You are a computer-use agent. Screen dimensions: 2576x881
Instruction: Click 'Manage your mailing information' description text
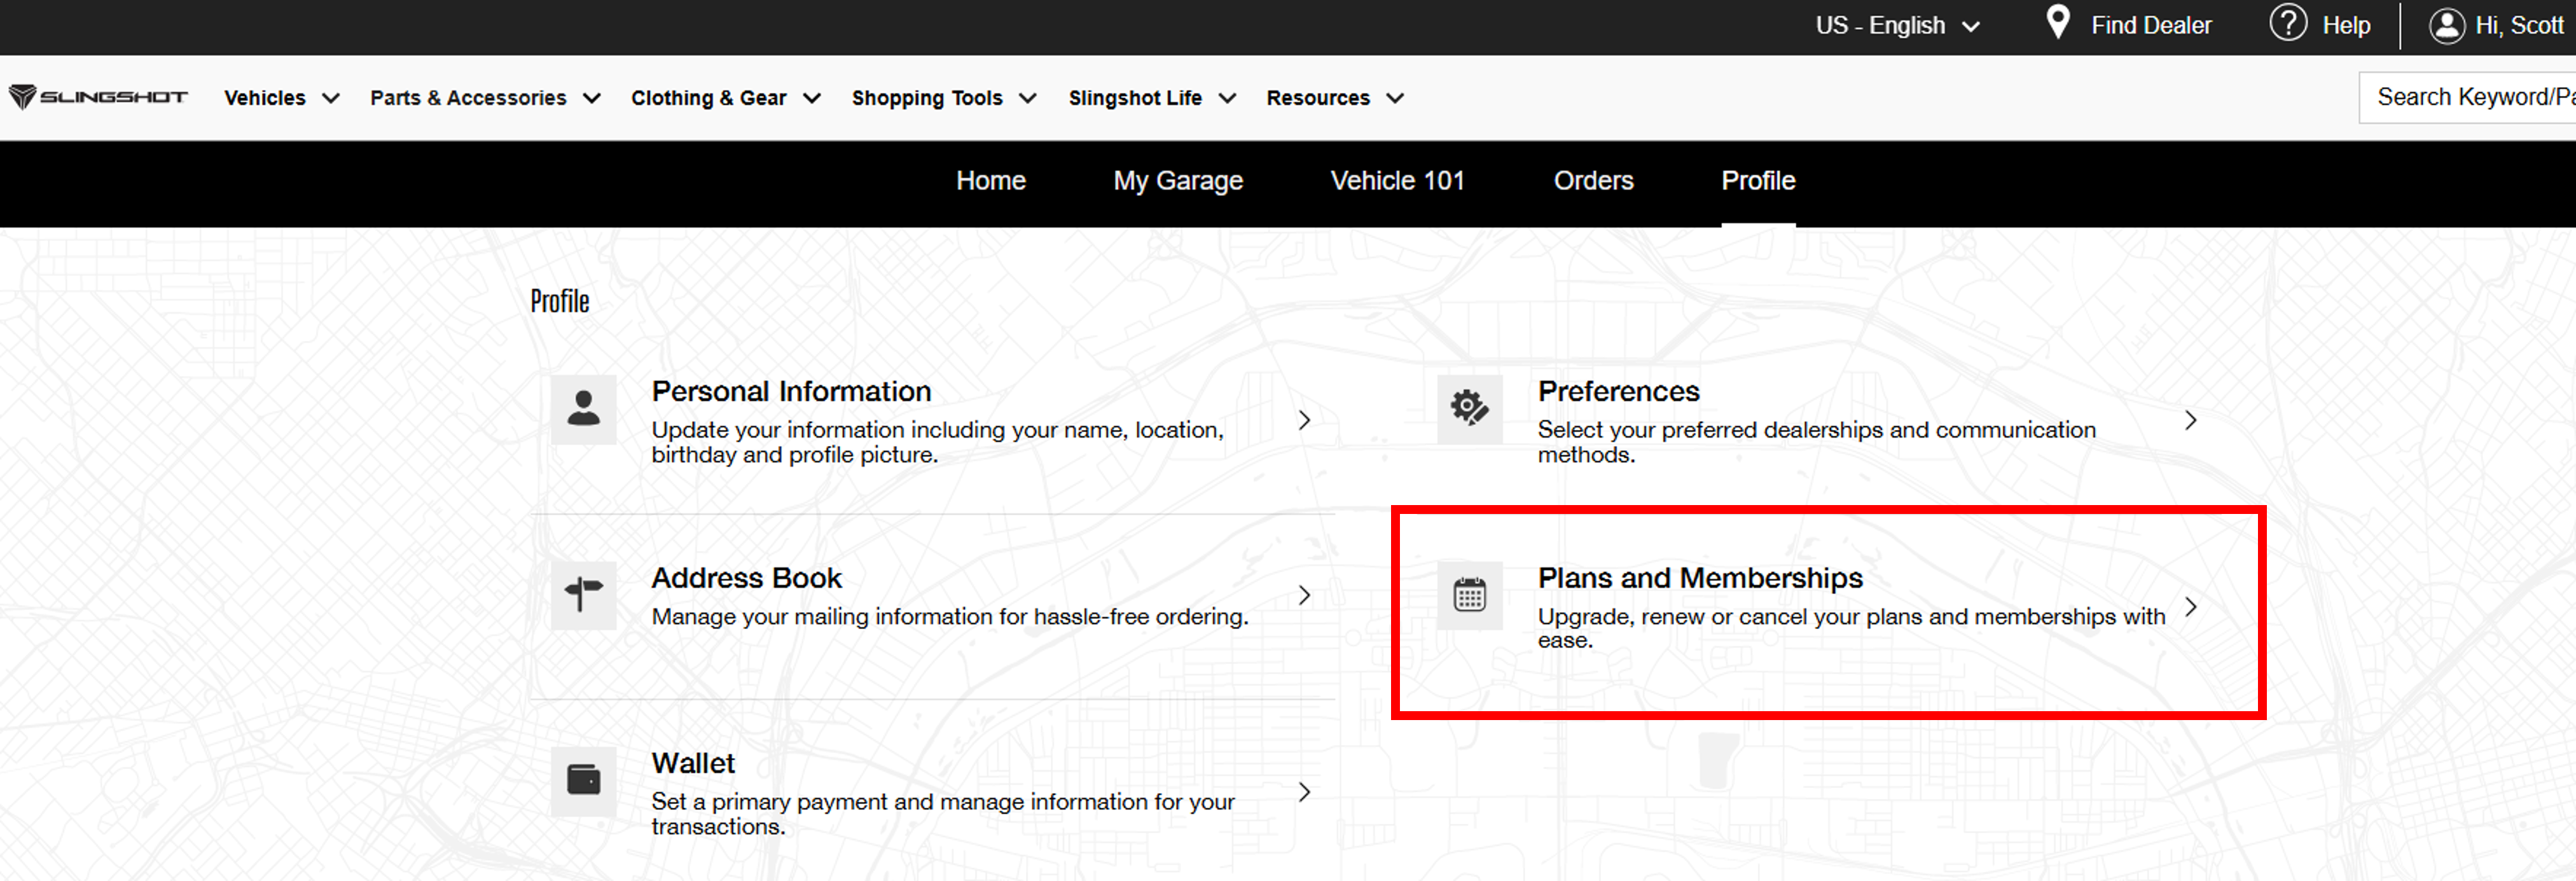click(x=949, y=616)
